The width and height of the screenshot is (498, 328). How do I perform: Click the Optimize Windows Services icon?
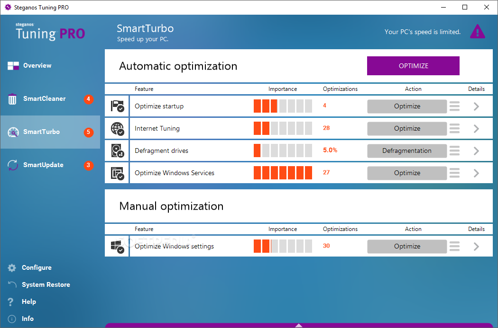(x=117, y=173)
